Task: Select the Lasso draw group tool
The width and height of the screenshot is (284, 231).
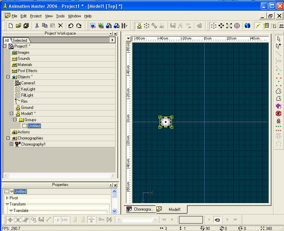Action: coord(279,91)
